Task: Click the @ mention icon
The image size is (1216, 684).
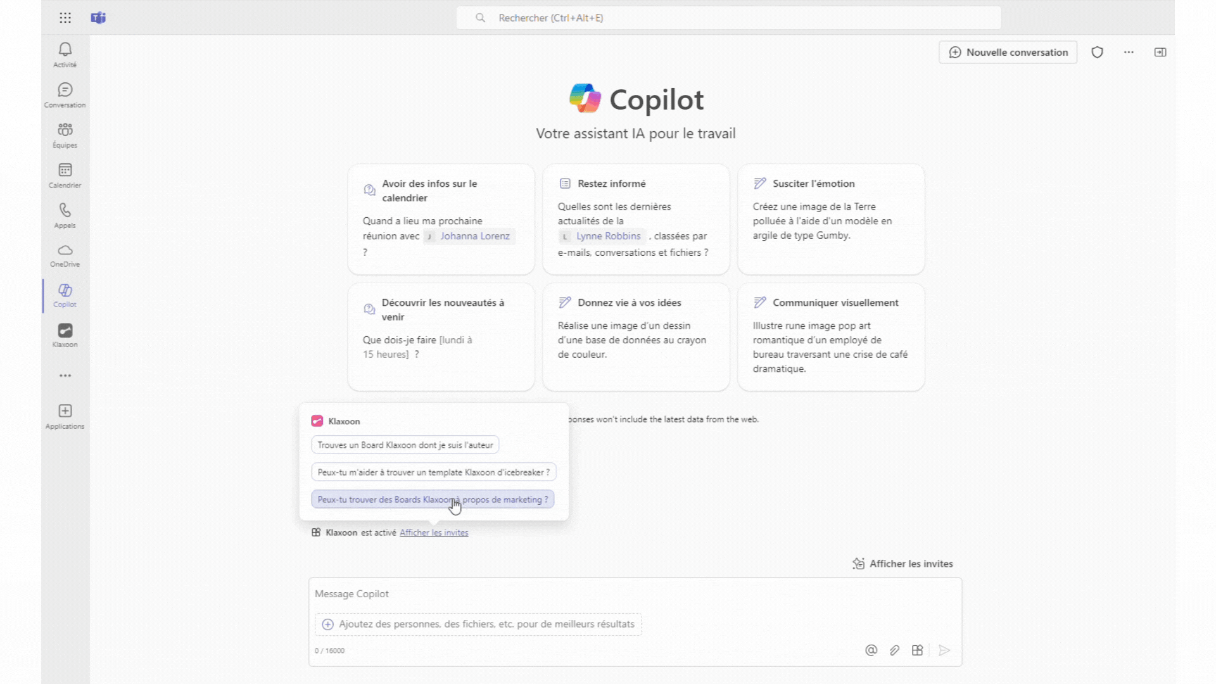Action: 871,650
